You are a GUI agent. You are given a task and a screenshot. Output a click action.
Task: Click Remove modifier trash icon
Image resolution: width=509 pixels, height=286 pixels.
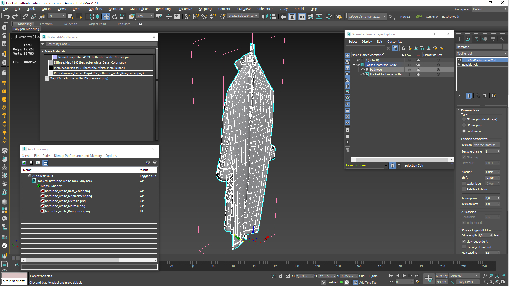click(x=485, y=96)
